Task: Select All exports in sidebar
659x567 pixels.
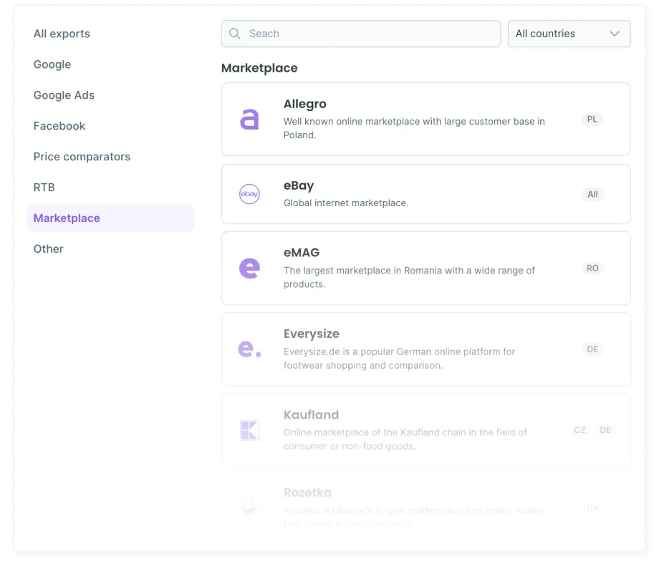Action: [62, 34]
